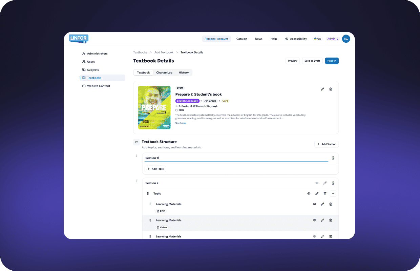
Task: Click the English Language tag
Action: (187, 101)
